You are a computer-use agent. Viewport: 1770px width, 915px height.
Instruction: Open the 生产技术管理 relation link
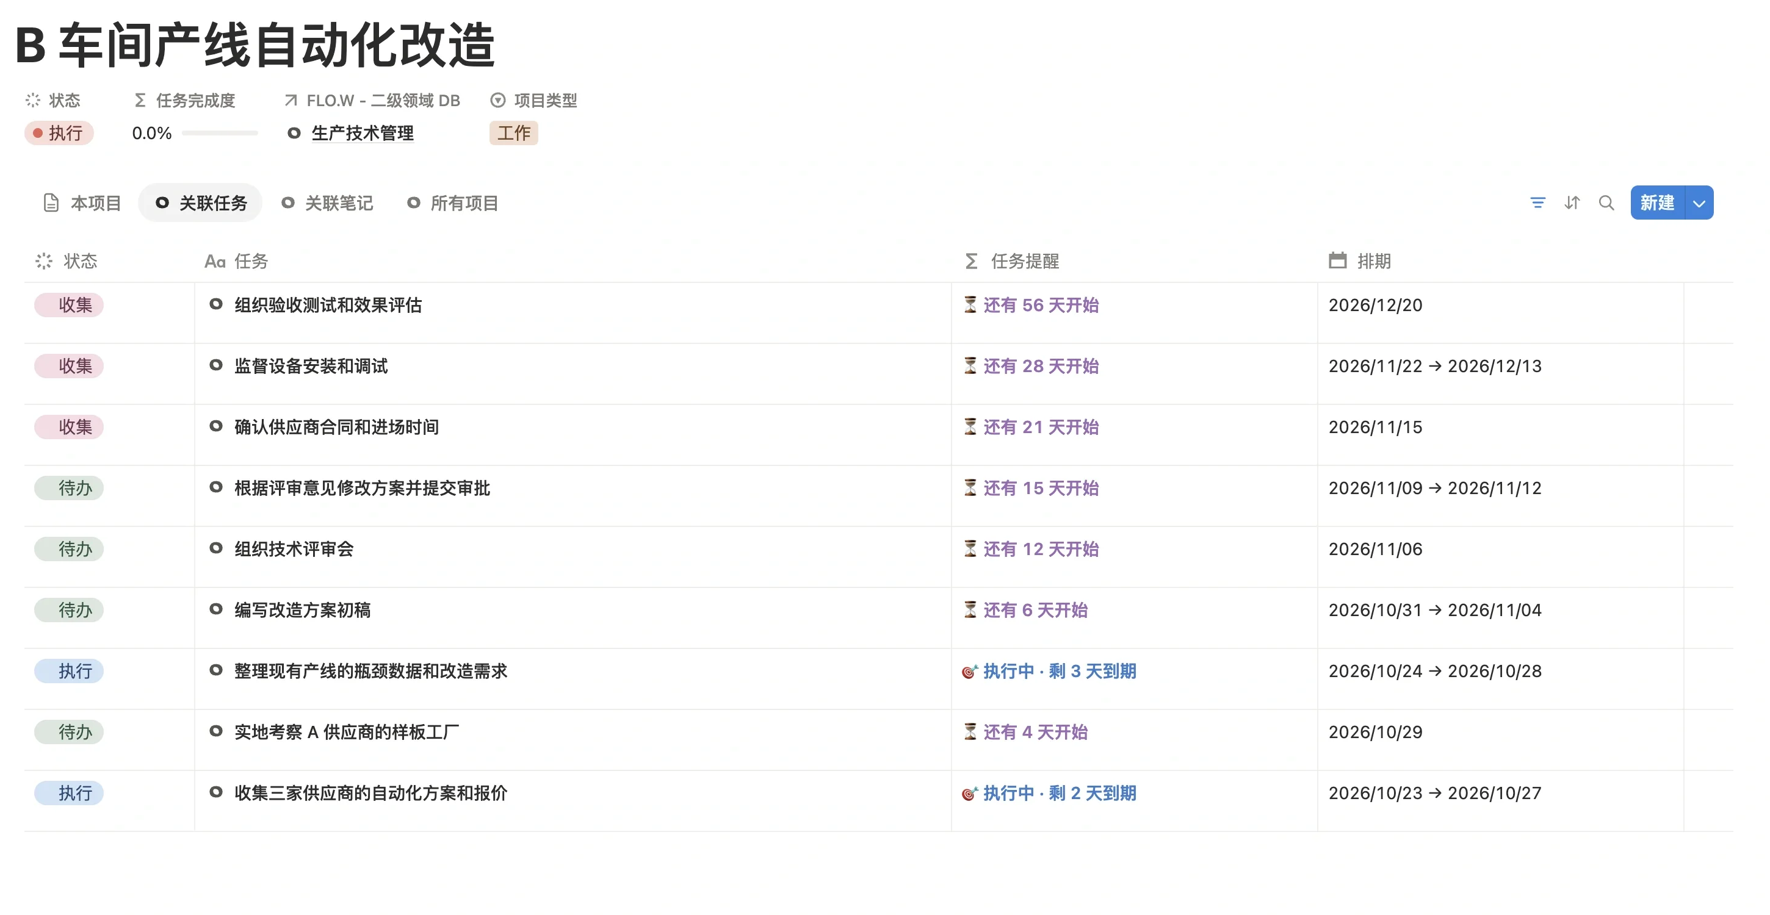tap(362, 132)
